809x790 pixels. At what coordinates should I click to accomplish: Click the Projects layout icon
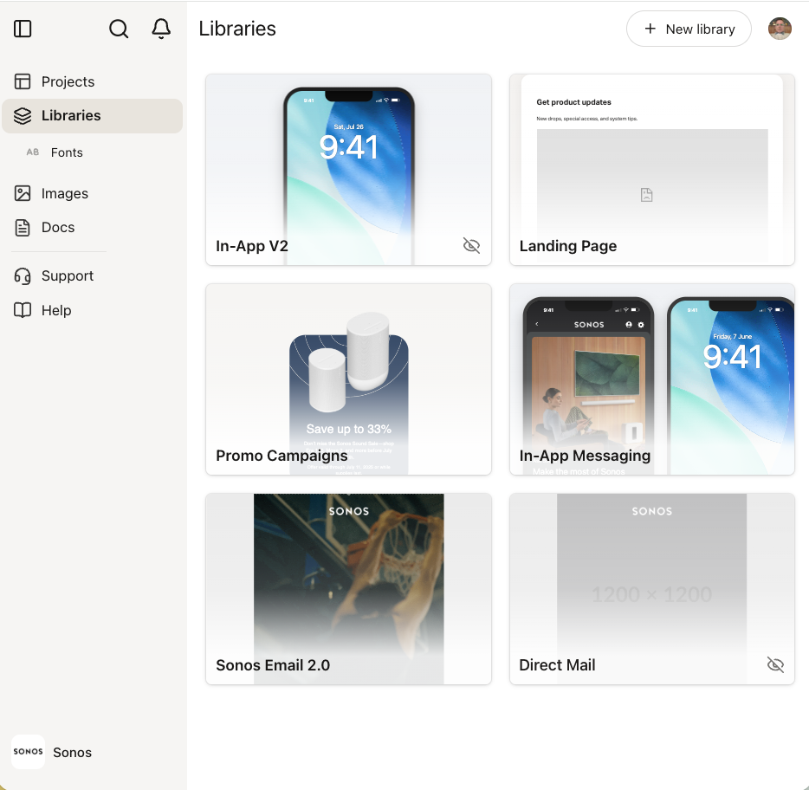point(23,81)
